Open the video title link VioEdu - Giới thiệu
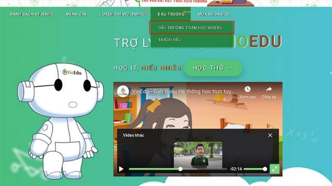This screenshot has height=186, width=332. pos(183,91)
